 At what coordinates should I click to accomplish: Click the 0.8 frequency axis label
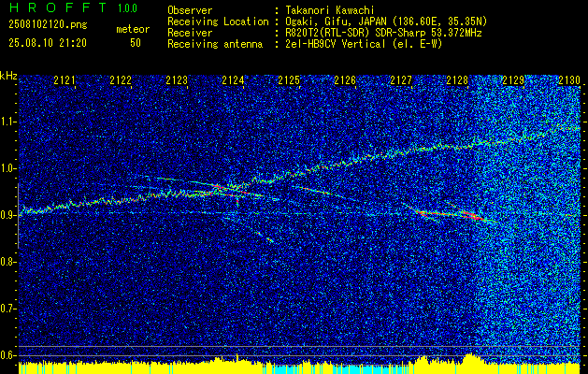tap(7, 262)
